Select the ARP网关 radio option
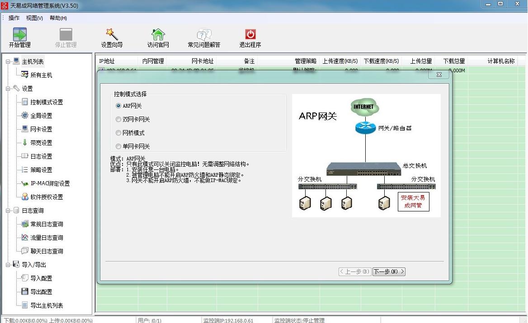 point(118,105)
